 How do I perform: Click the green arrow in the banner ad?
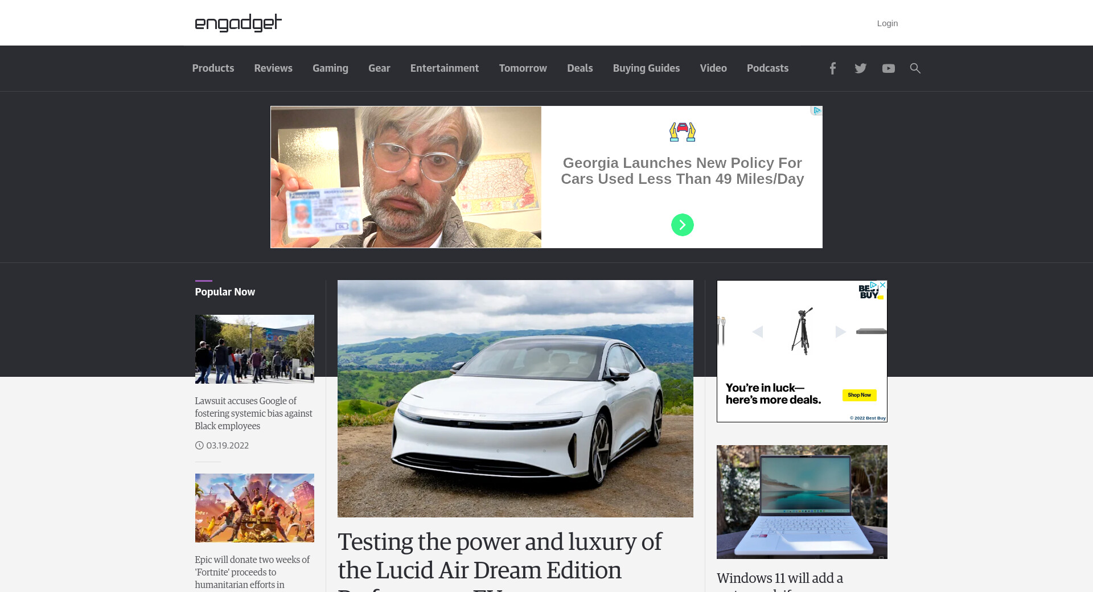(682, 225)
